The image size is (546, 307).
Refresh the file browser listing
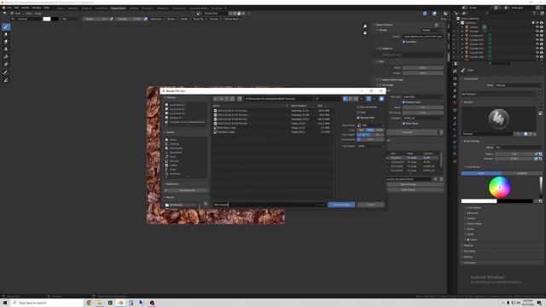pos(232,99)
